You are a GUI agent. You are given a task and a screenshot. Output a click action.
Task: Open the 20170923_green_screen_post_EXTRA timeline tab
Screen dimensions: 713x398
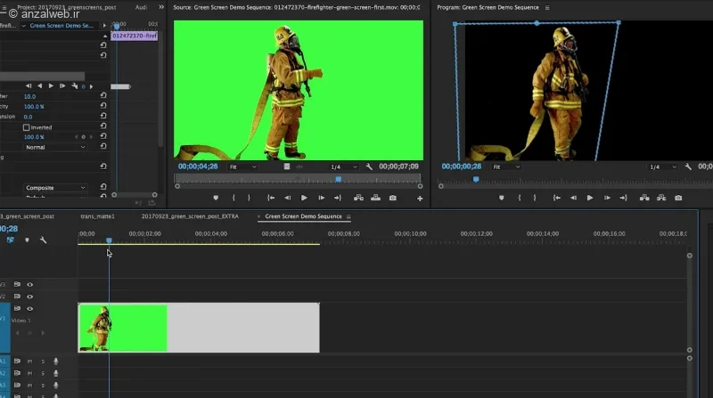click(190, 216)
